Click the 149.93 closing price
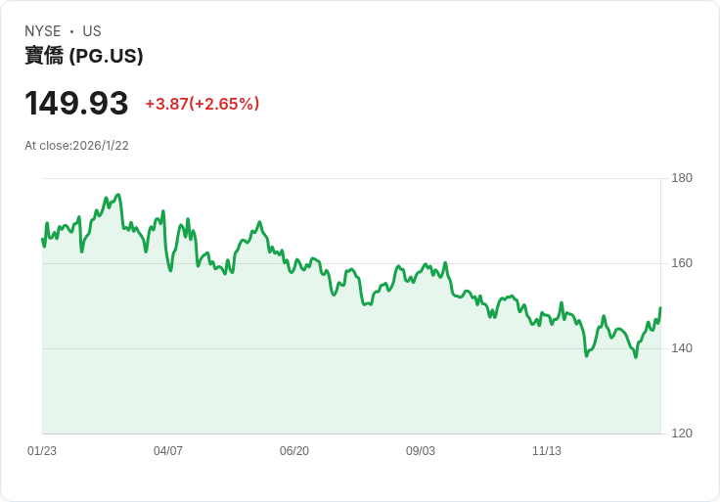 pyautogui.click(x=76, y=104)
